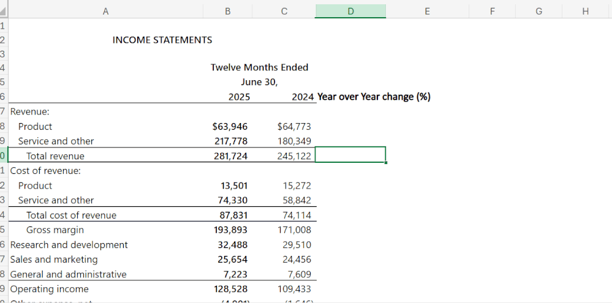Select the Gross margin label cell
The width and height of the screenshot is (612, 303).
tap(55, 230)
